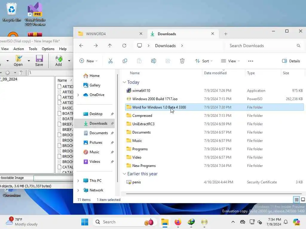Expand OneDrive in navigation pane

[78, 95]
